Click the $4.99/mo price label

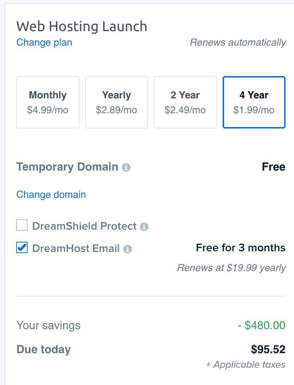(x=48, y=110)
